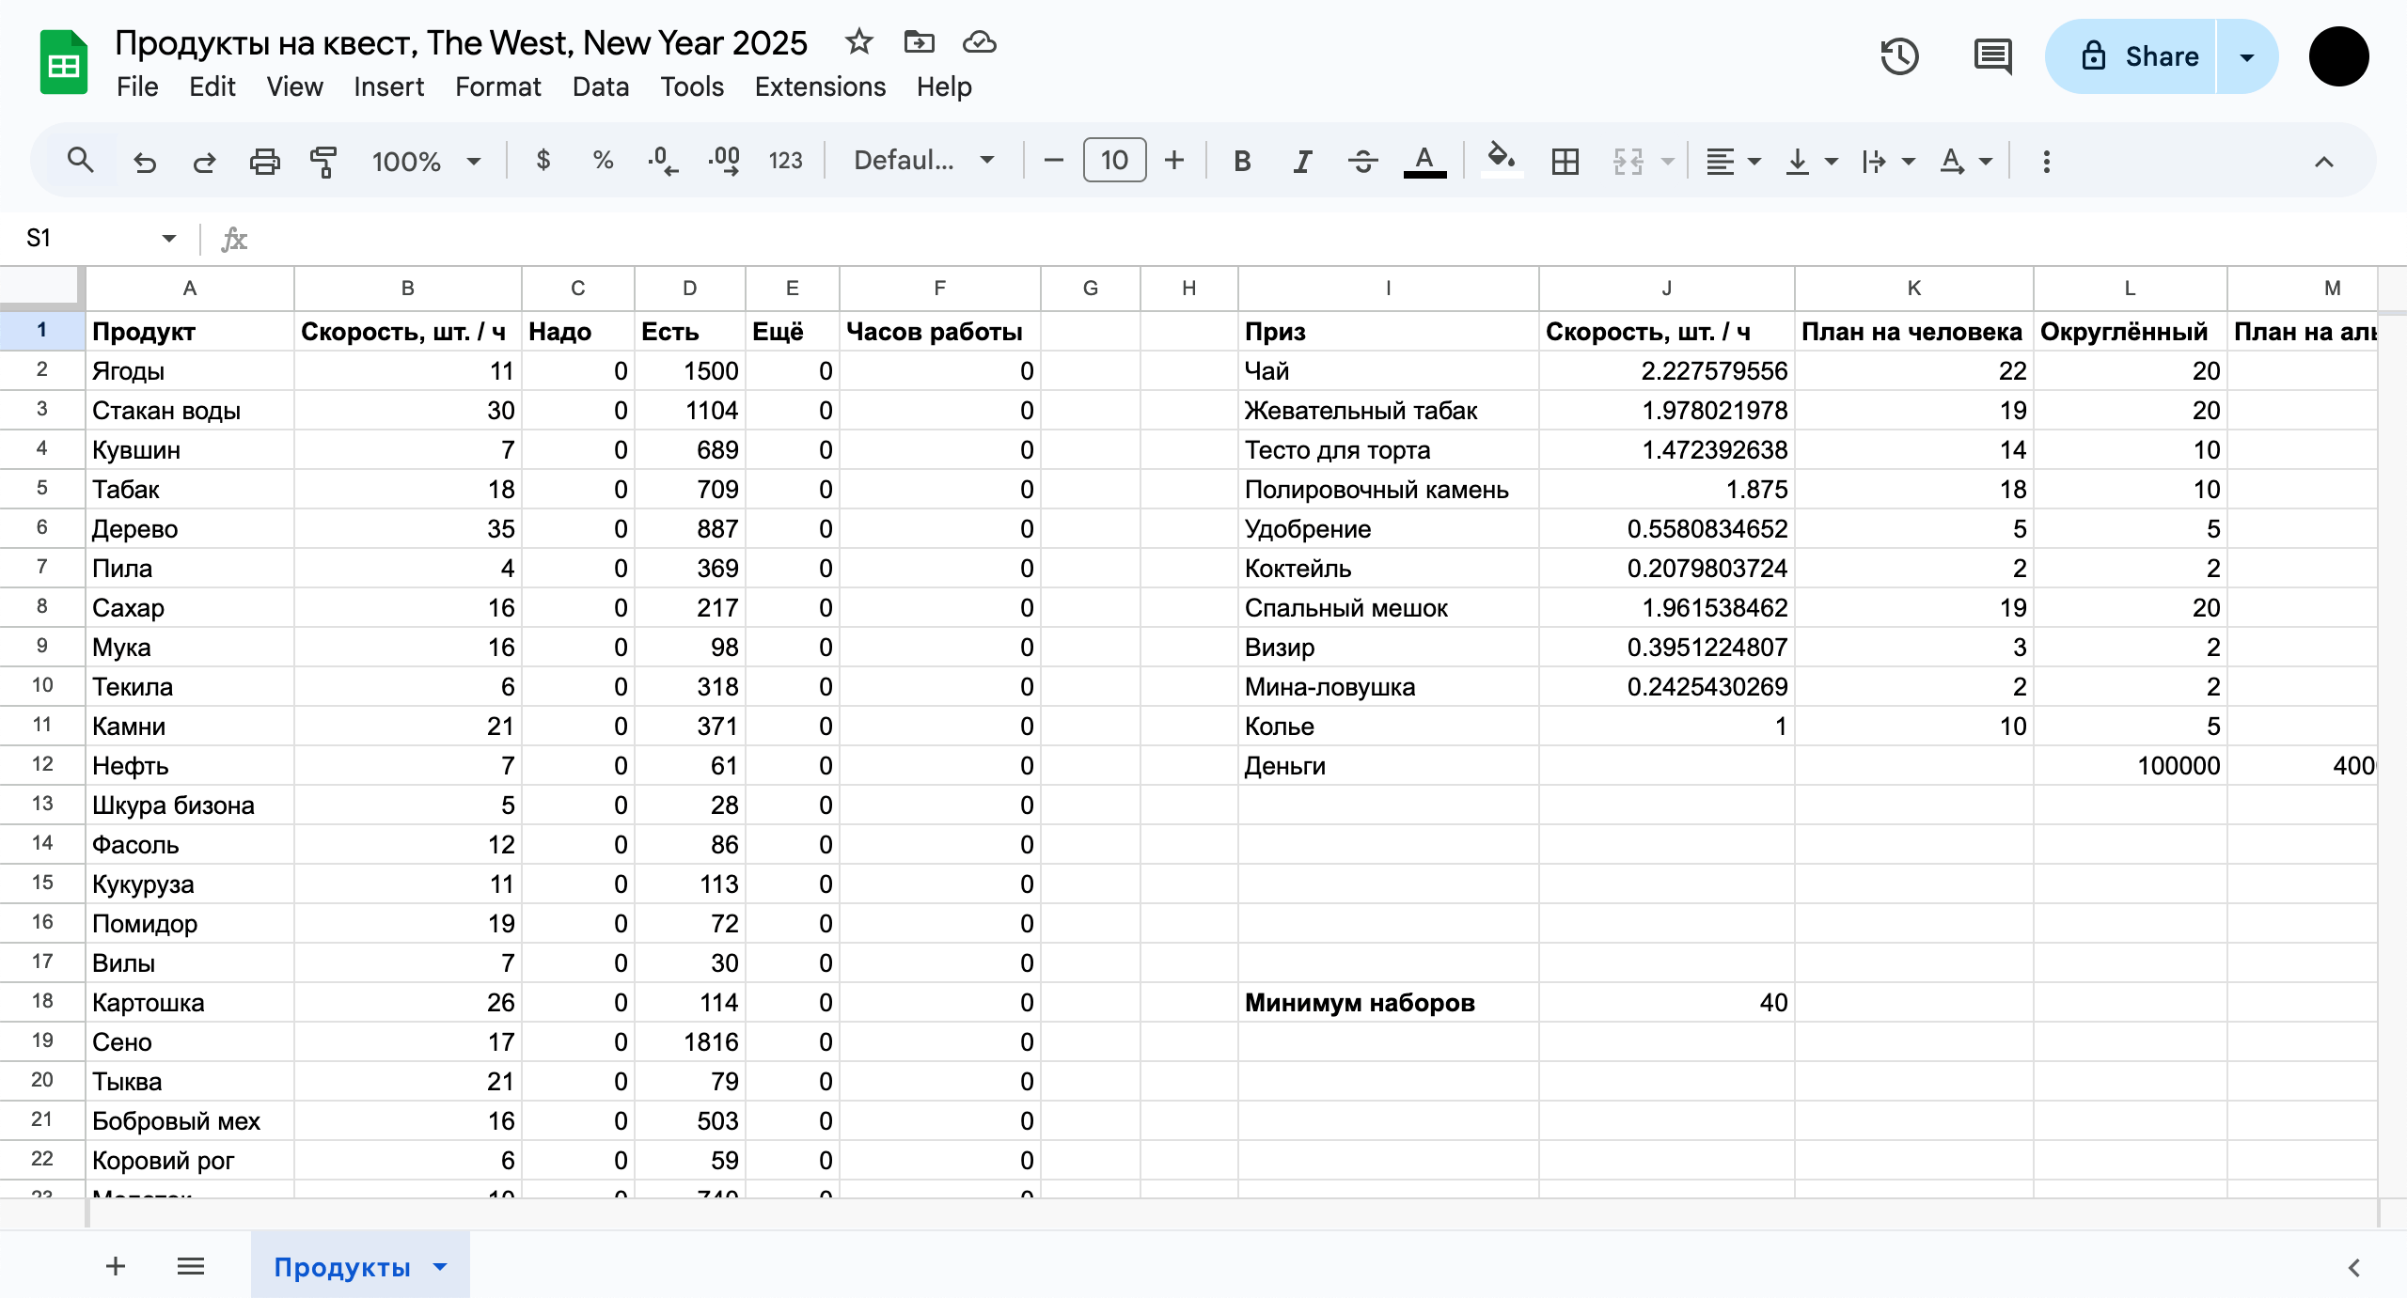Click the Move to folder icon
The height and width of the screenshot is (1298, 2407).
tap(919, 42)
